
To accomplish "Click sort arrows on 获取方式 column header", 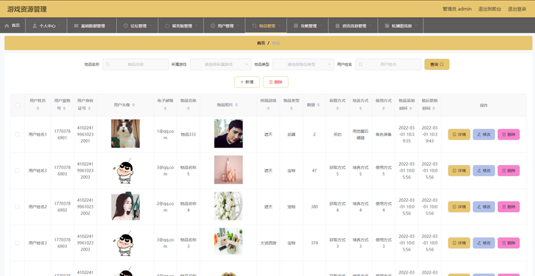I will [x=337, y=108].
